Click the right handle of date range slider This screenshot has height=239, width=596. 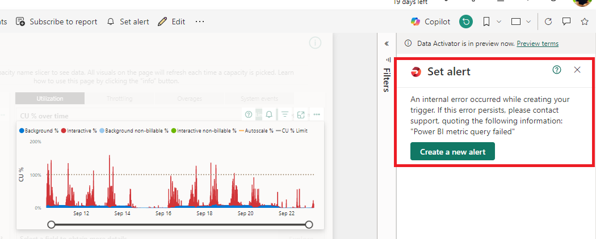tap(309, 225)
